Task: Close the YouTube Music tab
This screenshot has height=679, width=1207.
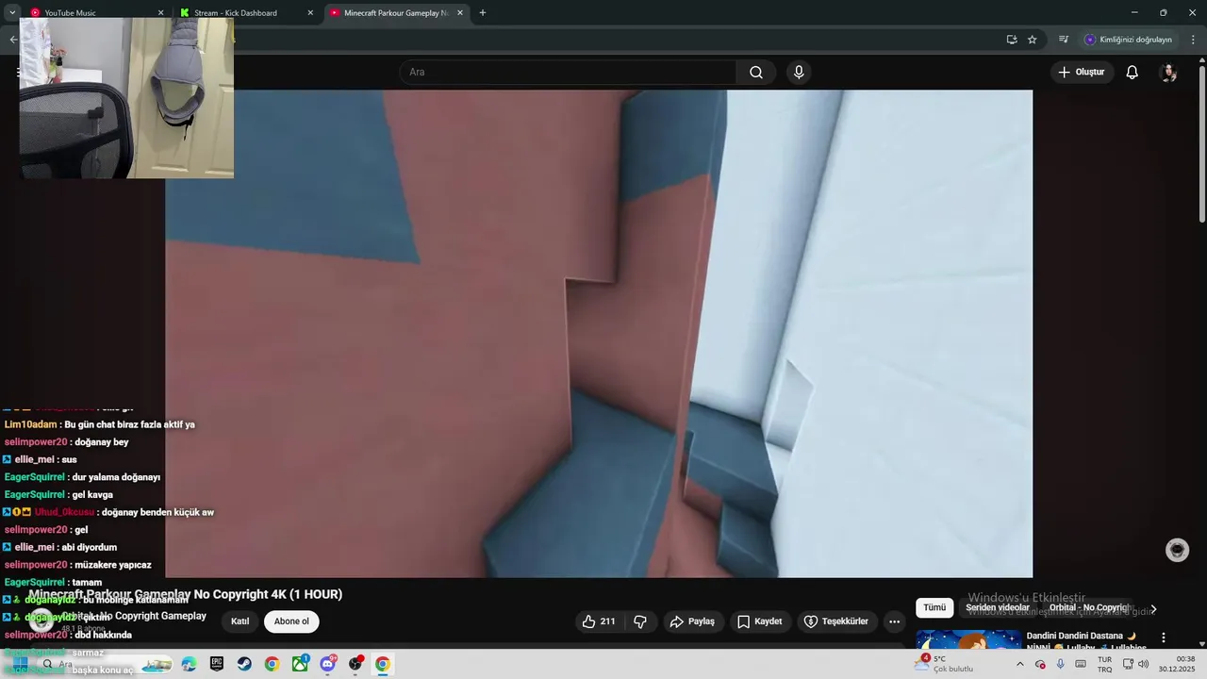Action: (x=160, y=13)
